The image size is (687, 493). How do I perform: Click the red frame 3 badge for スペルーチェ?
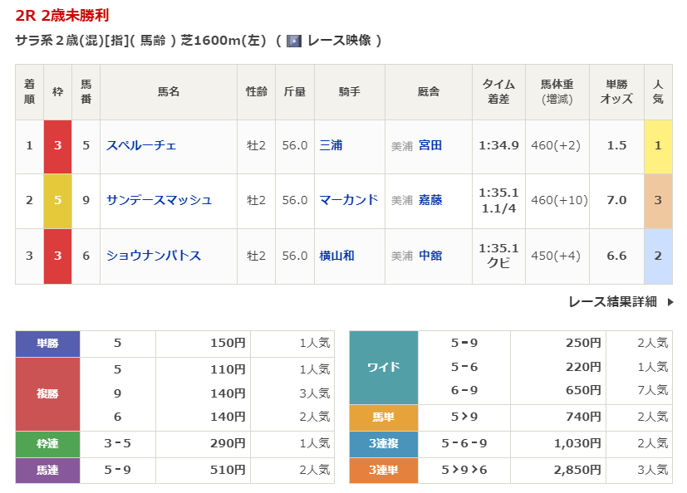click(57, 145)
